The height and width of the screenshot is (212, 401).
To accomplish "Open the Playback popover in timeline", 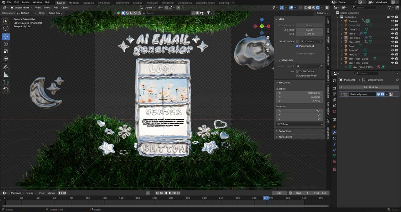I will point(17,193).
